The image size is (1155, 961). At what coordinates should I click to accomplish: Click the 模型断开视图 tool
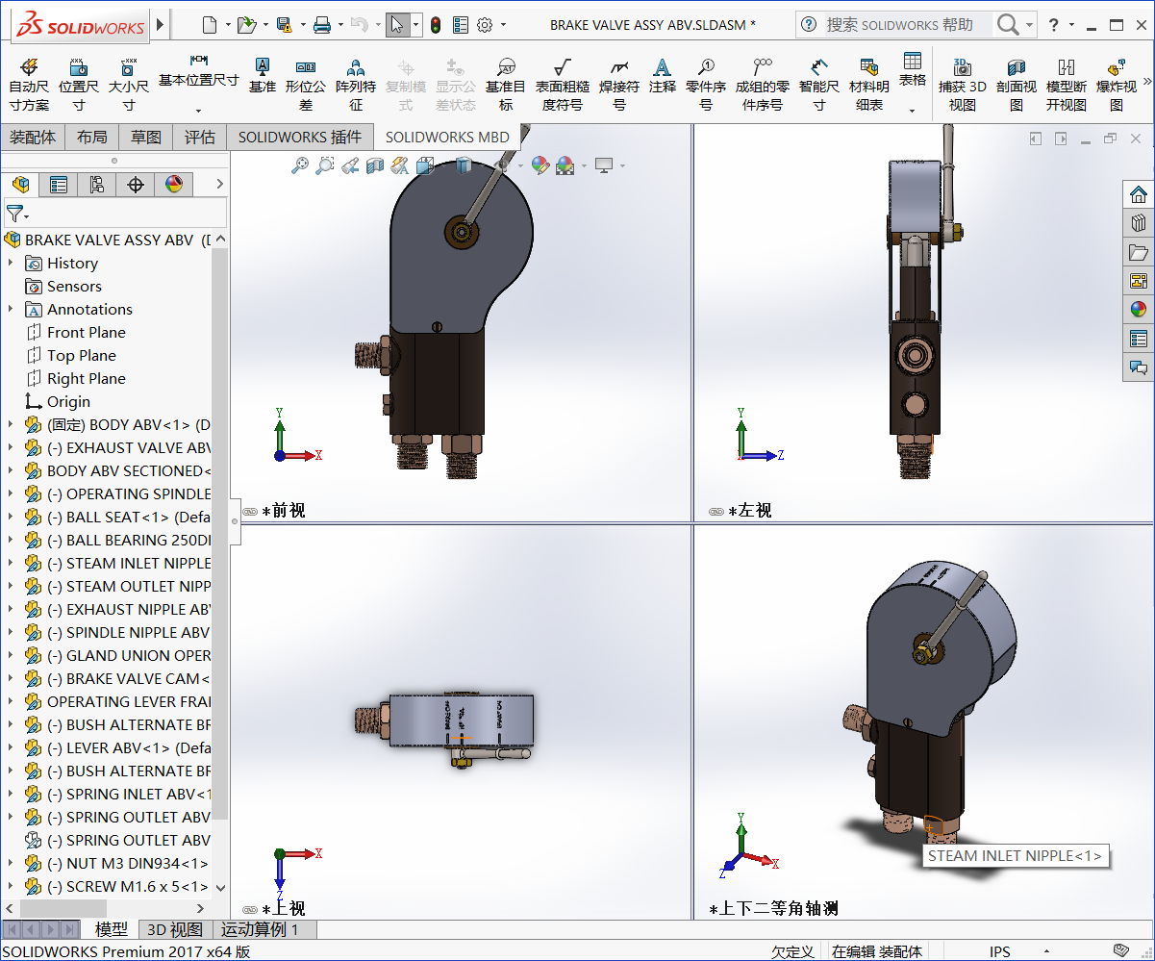1066,83
